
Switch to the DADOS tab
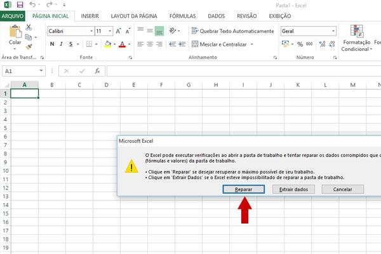click(x=217, y=16)
